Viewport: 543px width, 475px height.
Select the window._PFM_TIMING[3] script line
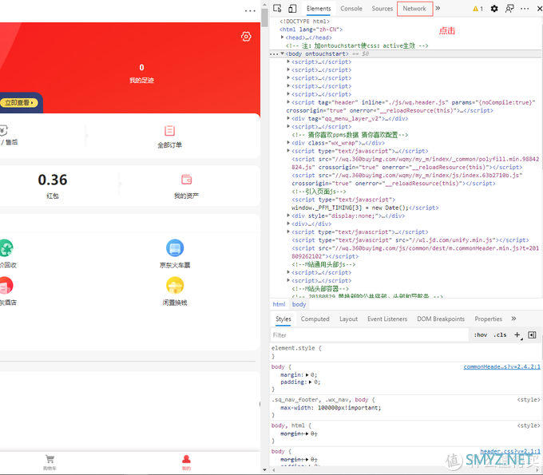(365, 208)
